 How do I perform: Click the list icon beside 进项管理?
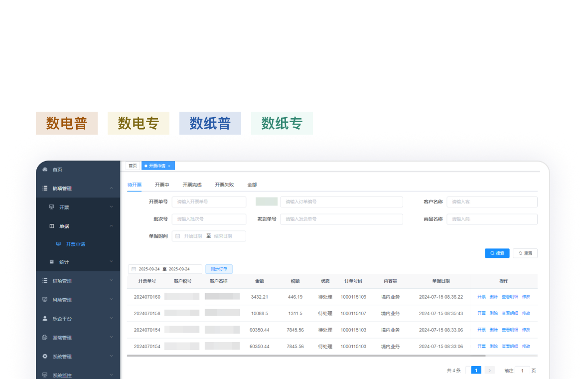(45, 281)
